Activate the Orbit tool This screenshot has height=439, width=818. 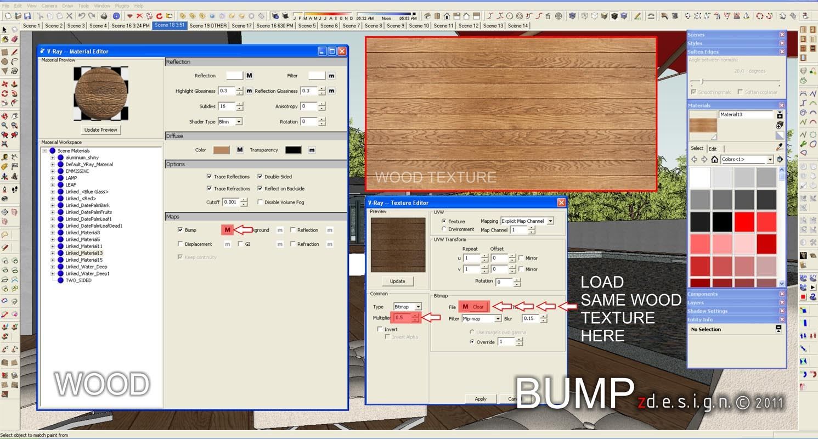(x=5, y=116)
